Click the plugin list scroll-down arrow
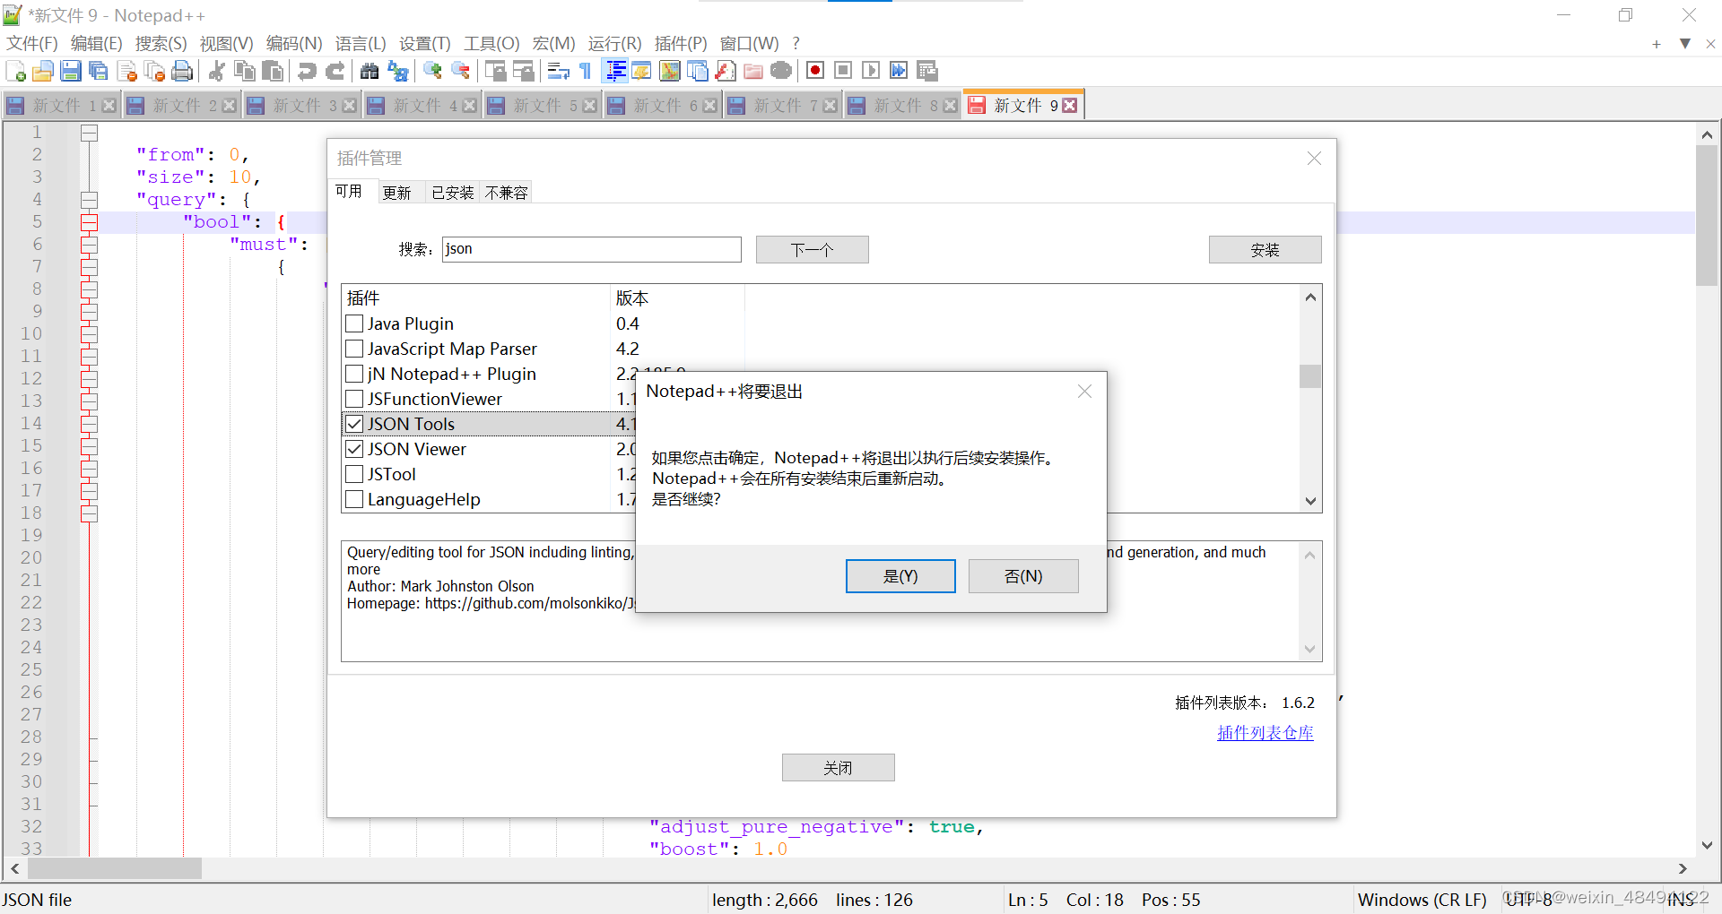 tap(1310, 501)
